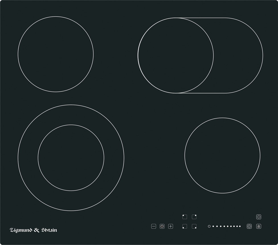Select the front-right burner zone button
The image size is (278, 245).
pyautogui.click(x=194, y=226)
